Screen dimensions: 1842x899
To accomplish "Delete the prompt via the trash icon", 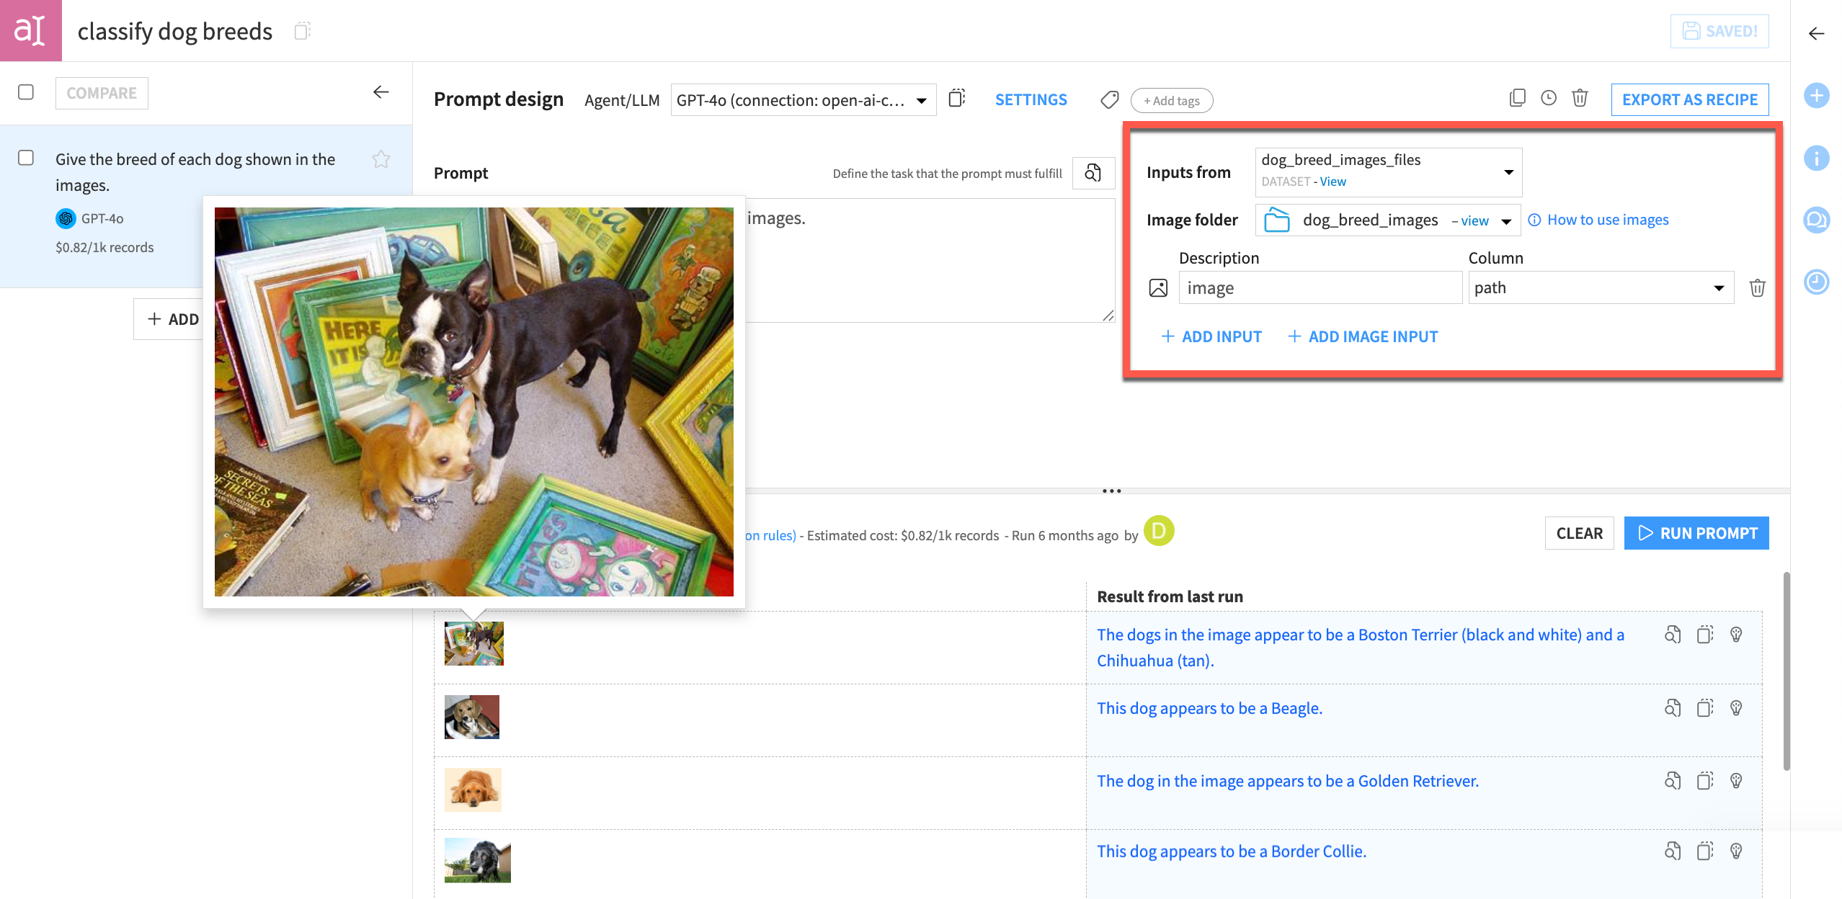I will coord(1580,99).
